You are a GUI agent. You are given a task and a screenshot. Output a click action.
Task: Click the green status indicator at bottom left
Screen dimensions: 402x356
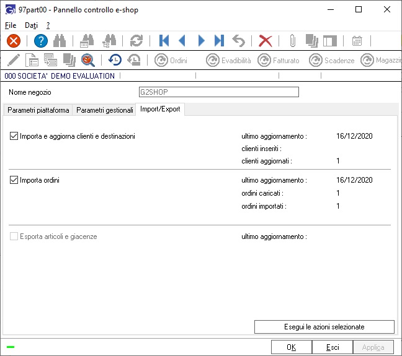11,347
